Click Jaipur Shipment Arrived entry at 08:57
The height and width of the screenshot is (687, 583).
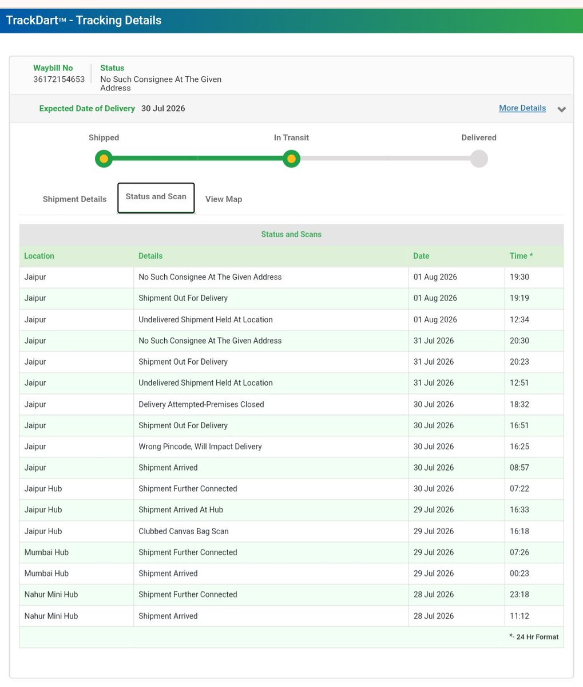point(291,468)
